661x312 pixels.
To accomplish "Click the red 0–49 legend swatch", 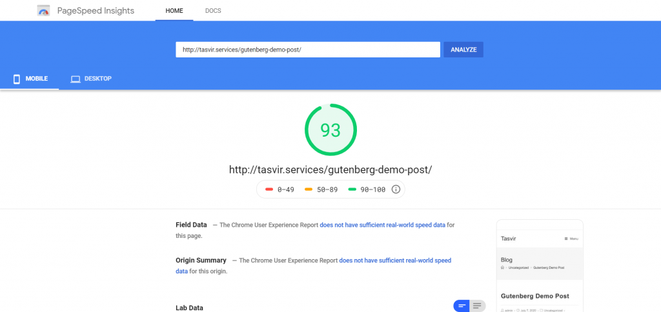I will (269, 190).
